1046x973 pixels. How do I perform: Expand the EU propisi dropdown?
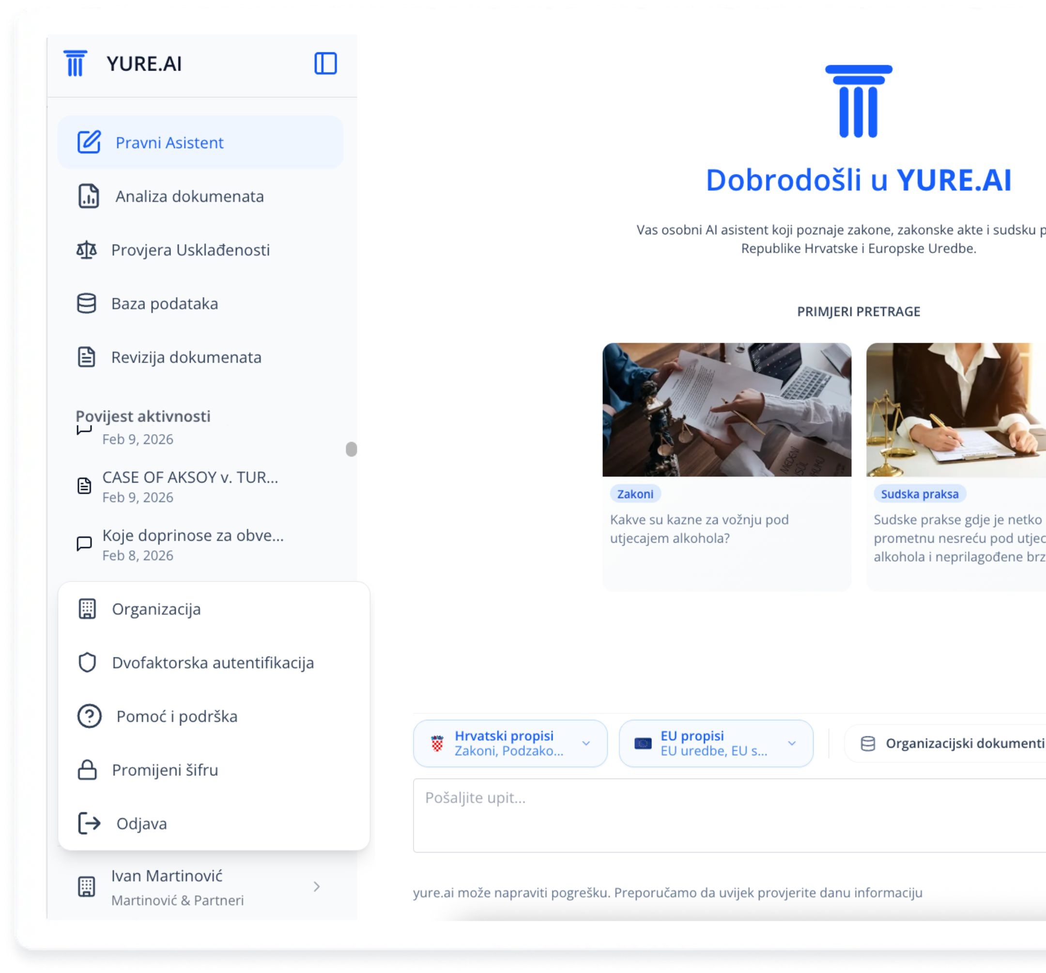pyautogui.click(x=791, y=743)
